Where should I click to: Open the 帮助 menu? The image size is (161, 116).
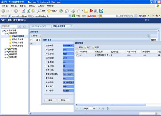[50, 6]
